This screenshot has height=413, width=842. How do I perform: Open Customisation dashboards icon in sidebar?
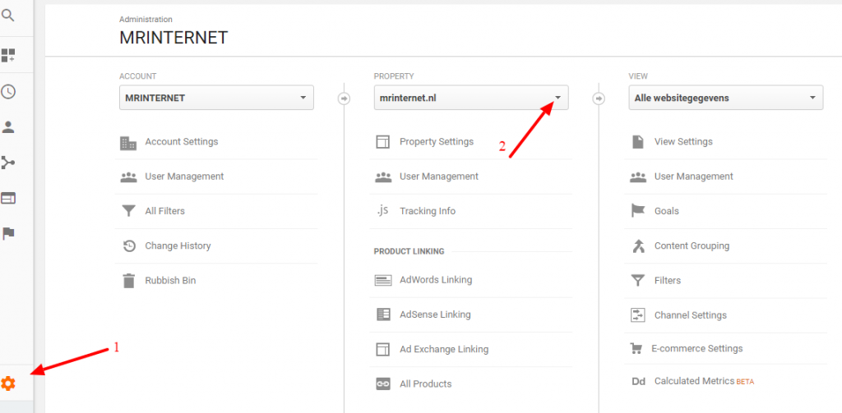(x=8, y=55)
